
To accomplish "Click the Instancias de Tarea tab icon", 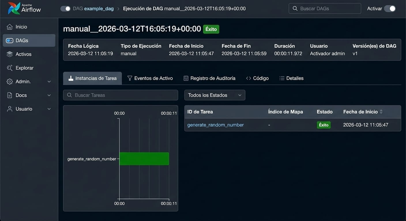I will (x=71, y=78).
